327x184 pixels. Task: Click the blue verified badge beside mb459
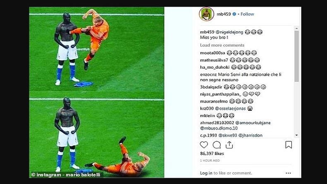[234, 14]
